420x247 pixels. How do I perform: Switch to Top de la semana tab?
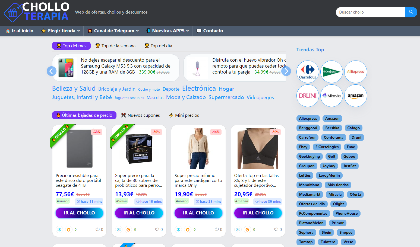point(115,46)
